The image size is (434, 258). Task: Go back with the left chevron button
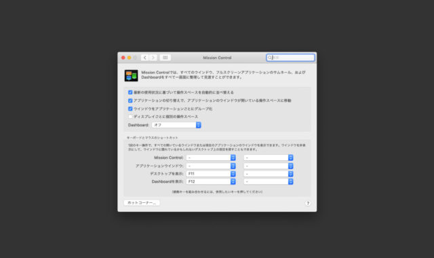pyautogui.click(x=144, y=58)
